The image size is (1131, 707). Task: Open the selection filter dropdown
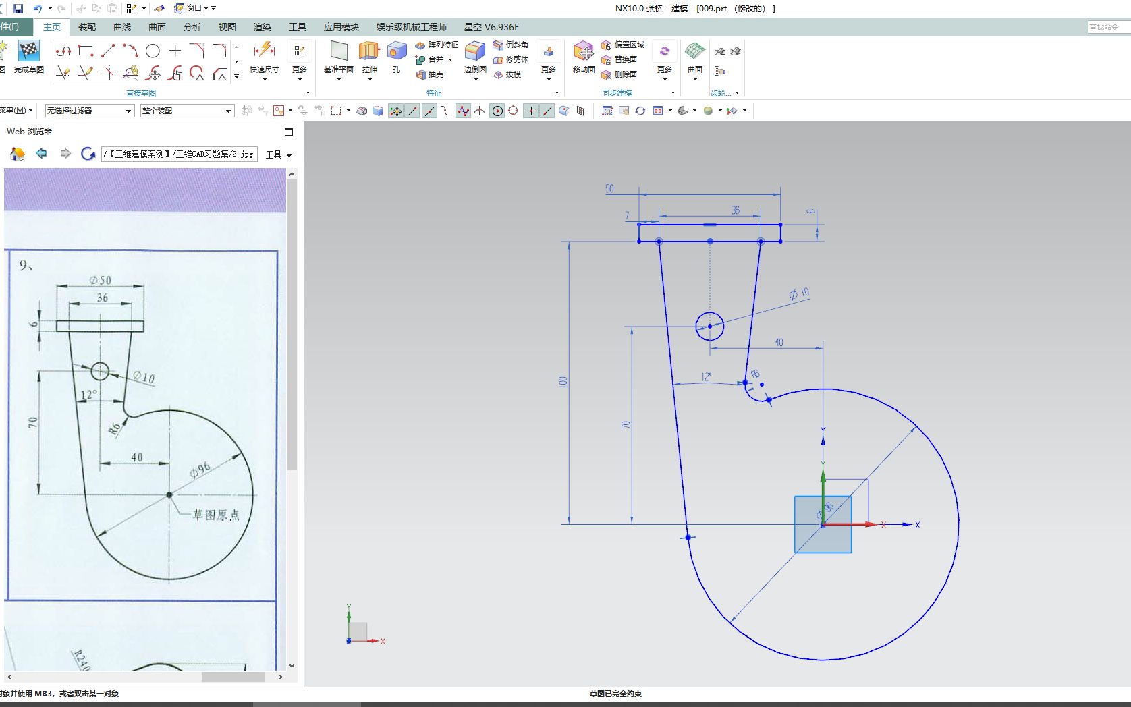click(x=130, y=111)
